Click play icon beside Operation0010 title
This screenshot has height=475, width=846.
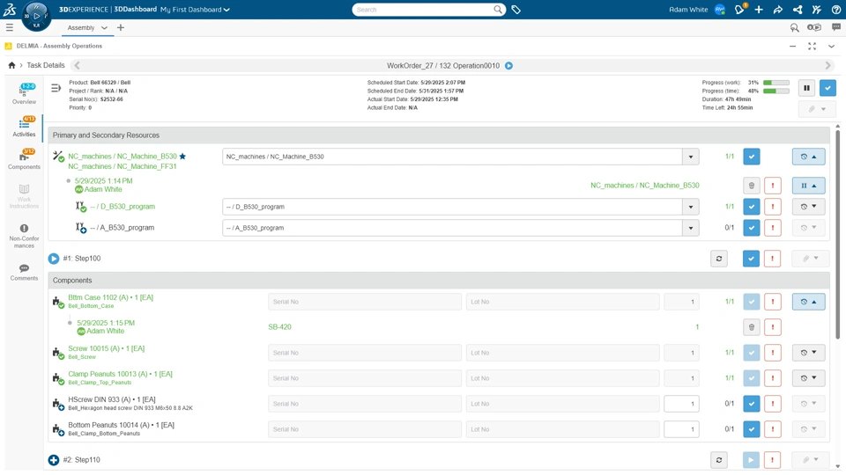pyautogui.click(x=508, y=66)
